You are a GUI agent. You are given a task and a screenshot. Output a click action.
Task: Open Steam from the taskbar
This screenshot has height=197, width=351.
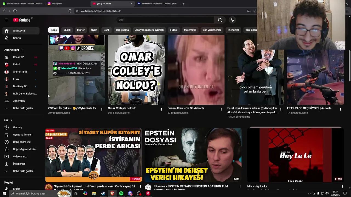click(x=103, y=193)
